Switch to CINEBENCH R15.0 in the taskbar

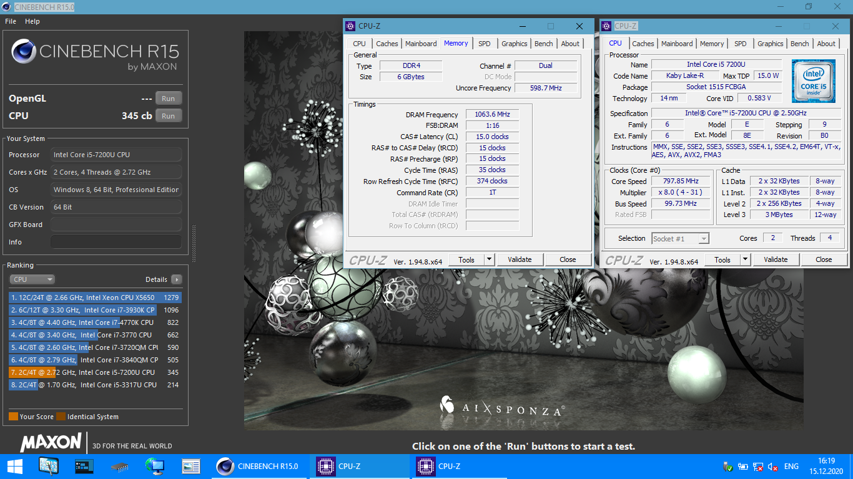pyautogui.click(x=259, y=466)
